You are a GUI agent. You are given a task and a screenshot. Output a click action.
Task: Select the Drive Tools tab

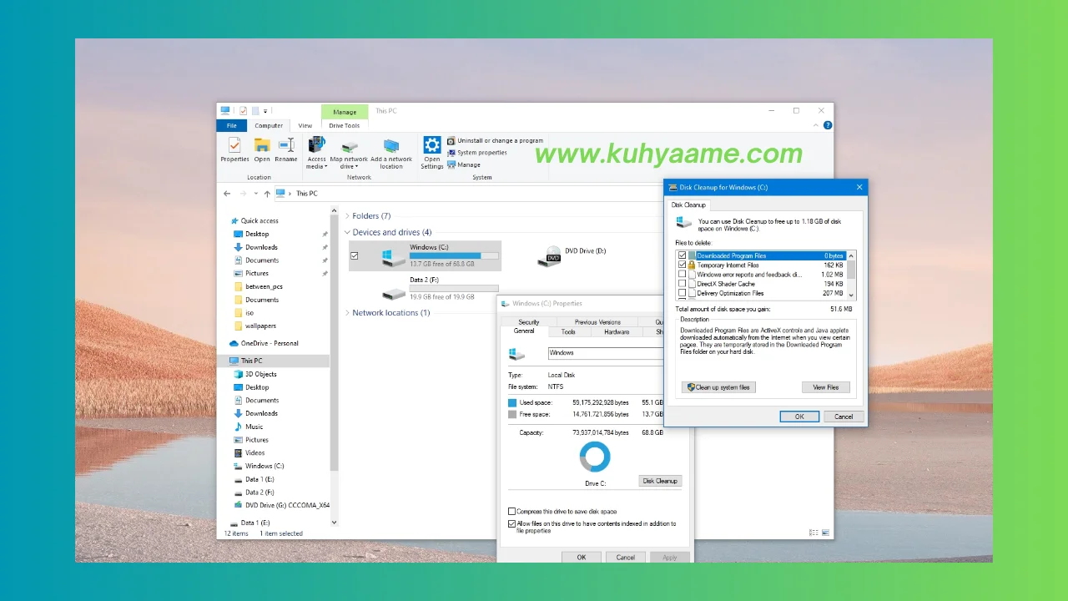[345, 126]
